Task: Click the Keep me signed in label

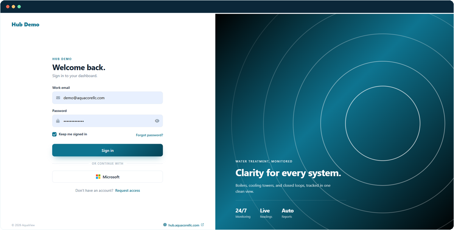Action: [x=73, y=134]
